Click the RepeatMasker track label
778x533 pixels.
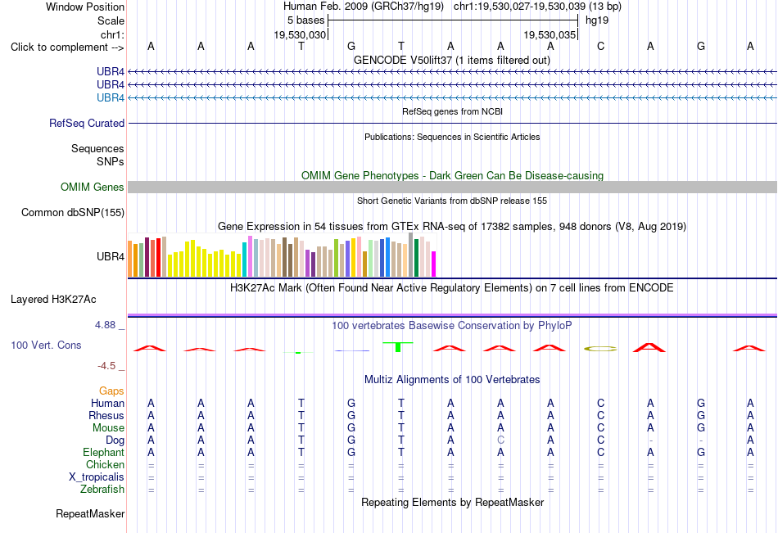tap(90, 513)
